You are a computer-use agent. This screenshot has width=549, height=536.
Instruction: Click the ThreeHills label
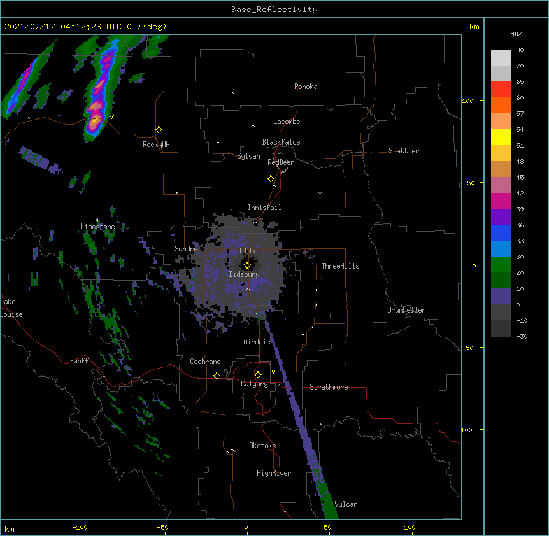[340, 266]
